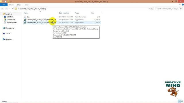Open the File ribbon tab
Image resolution: width=184 pixels, height=103 pixels.
[x=4, y=5]
